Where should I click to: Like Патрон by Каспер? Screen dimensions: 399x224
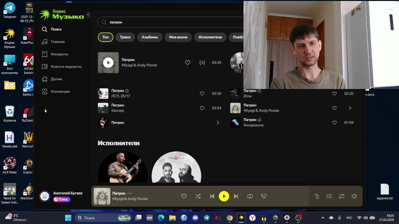click(x=202, y=108)
